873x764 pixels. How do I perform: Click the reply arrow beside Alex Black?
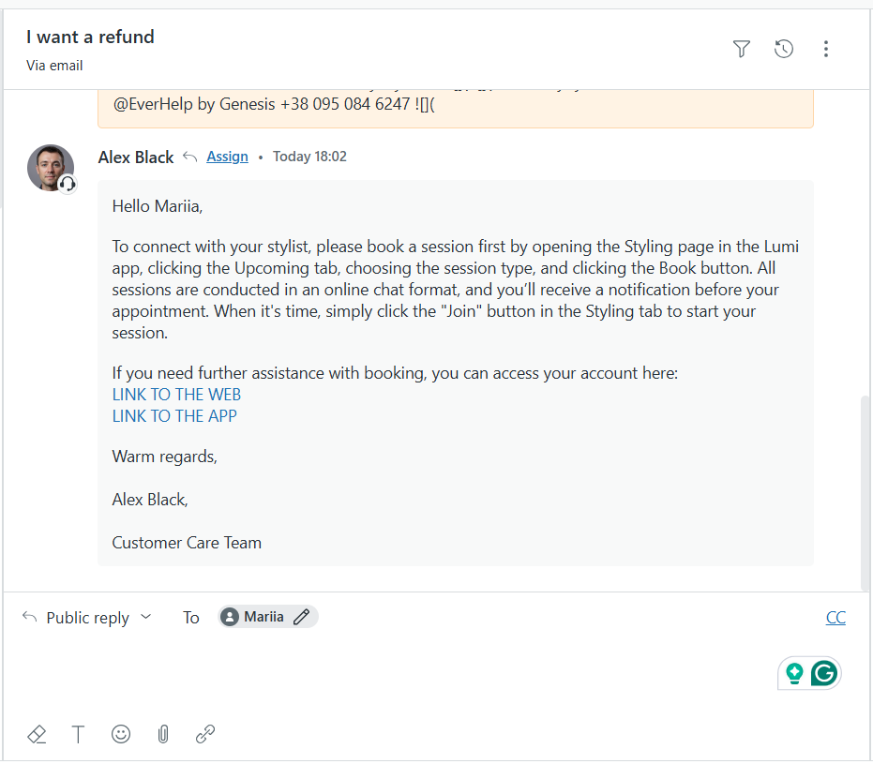[190, 157]
